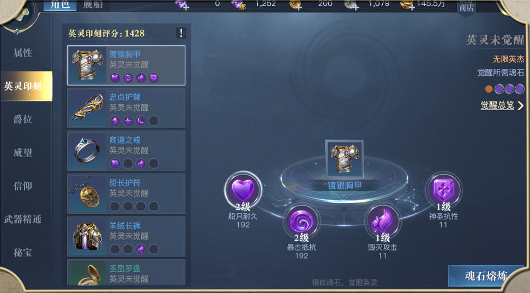The image size is (530, 293).
Task: Select the 神圣抗性 shield soul stone
Action: click(x=443, y=189)
